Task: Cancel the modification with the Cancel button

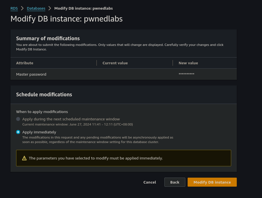Action: click(x=150, y=182)
